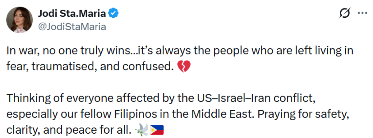This screenshot has width=373, height=138.
Task: Click the Philippines flag emoji
Action: tap(156, 129)
